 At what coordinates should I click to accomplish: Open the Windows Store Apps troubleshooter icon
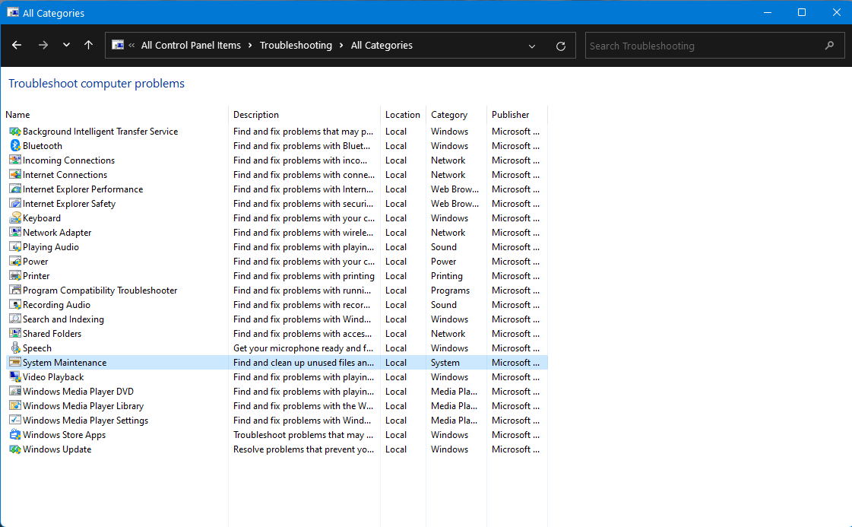pos(15,434)
